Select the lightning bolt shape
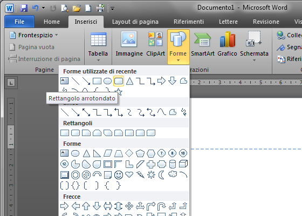This screenshot has height=216, width=302. coord(140,175)
